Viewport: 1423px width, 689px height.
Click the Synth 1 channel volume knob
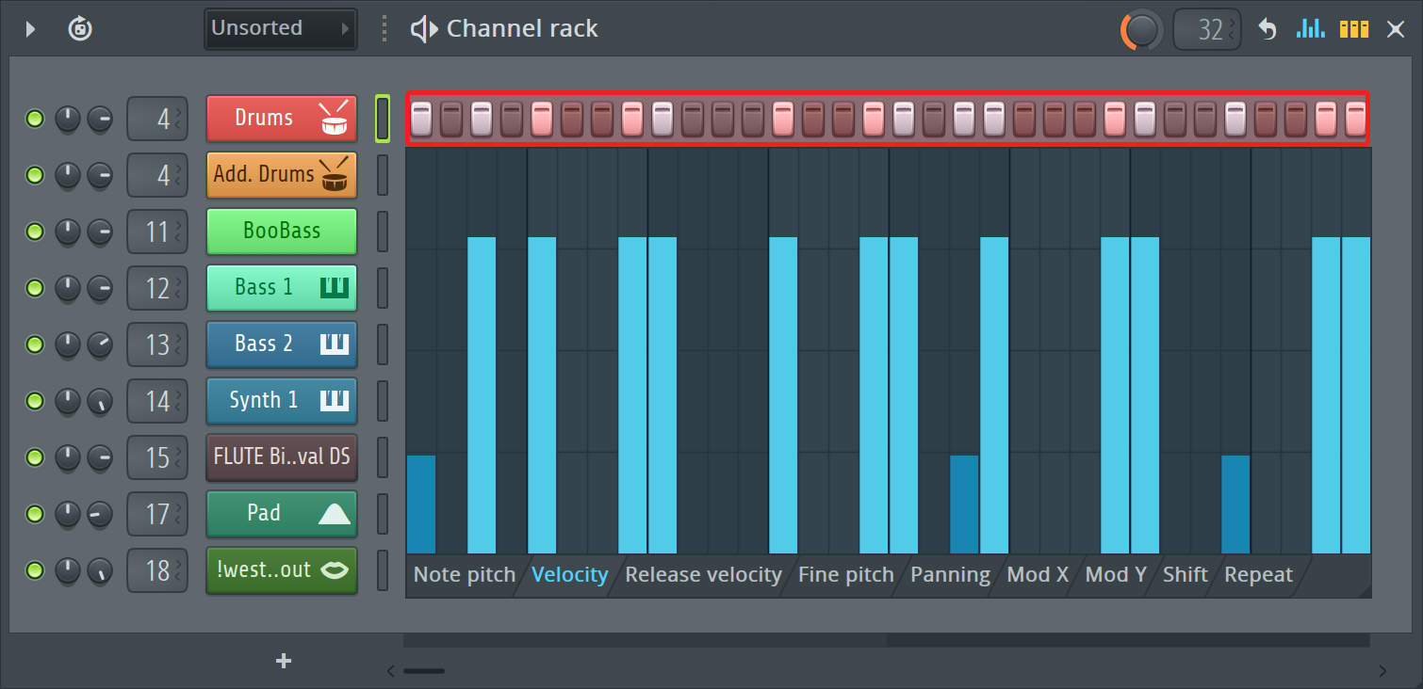(x=100, y=401)
